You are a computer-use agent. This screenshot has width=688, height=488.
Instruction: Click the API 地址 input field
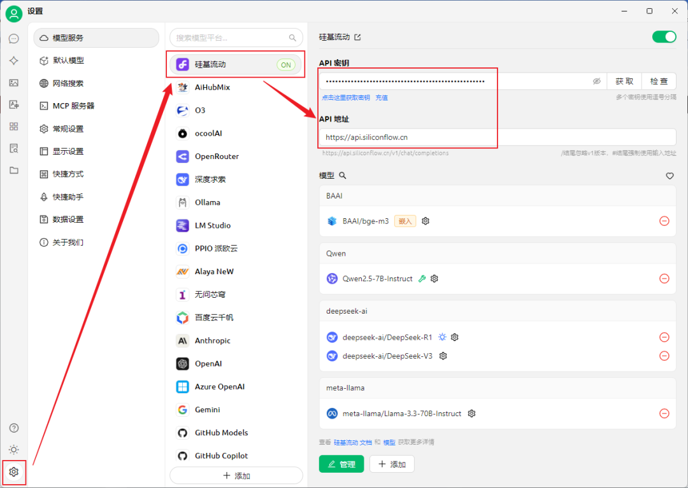(498, 137)
